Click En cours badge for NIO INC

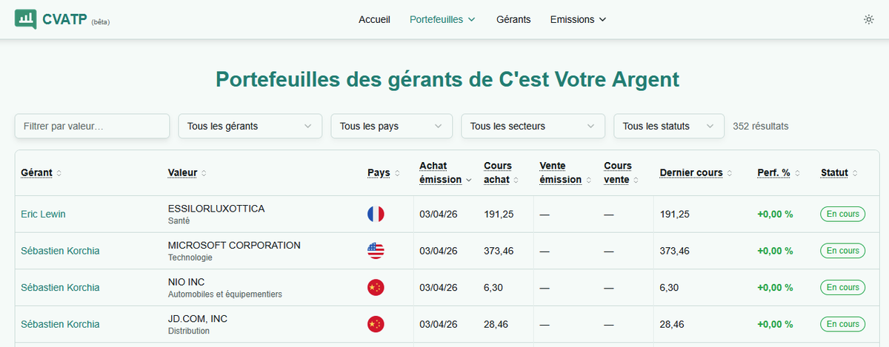click(842, 288)
